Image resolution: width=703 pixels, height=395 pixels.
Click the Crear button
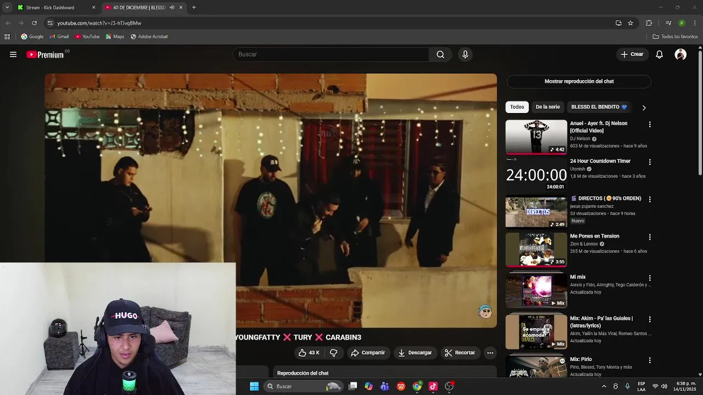[632, 54]
